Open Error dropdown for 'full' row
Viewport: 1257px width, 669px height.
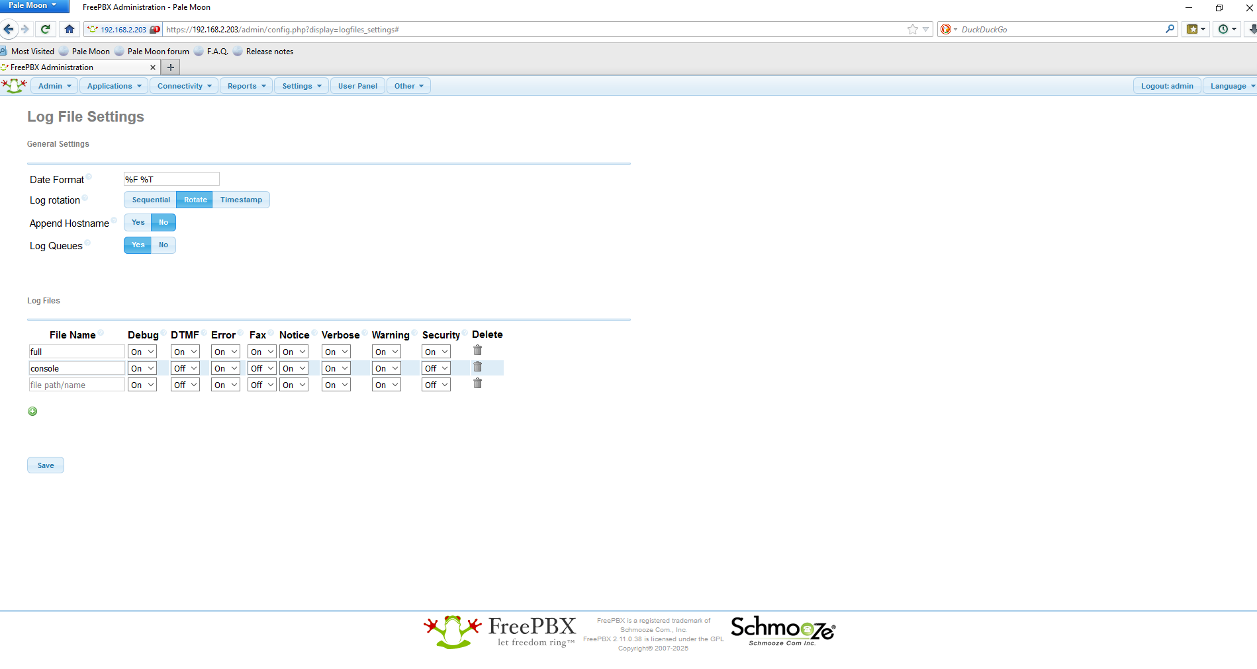pos(226,352)
